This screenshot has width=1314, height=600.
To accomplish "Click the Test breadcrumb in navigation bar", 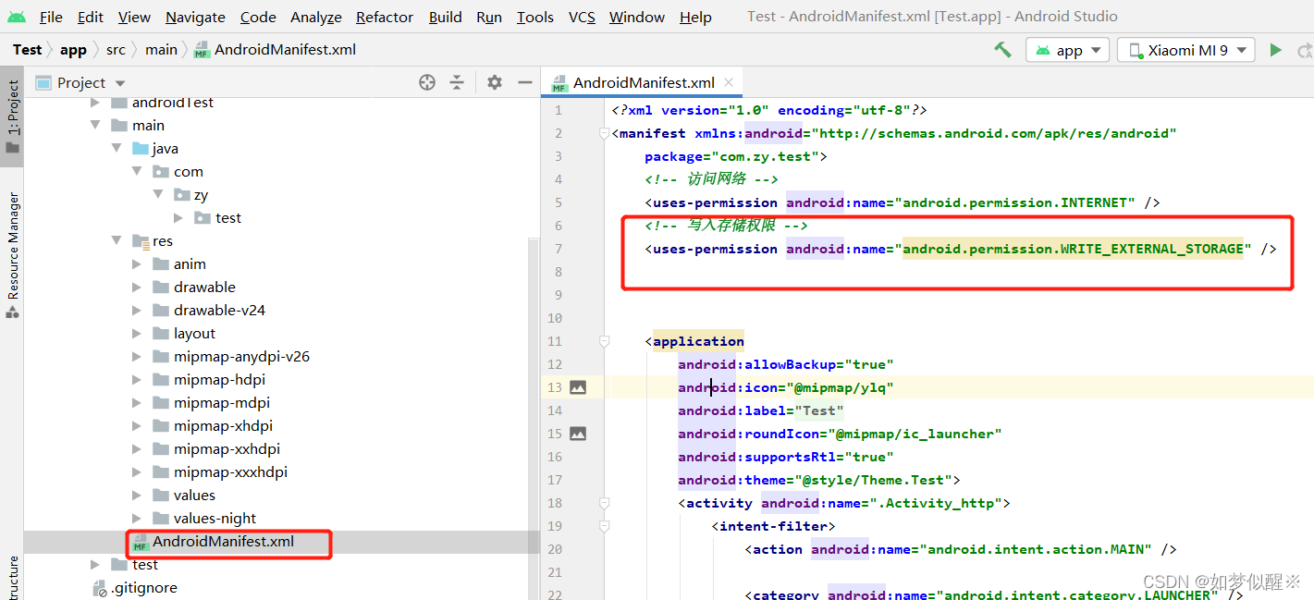I will click(x=27, y=50).
